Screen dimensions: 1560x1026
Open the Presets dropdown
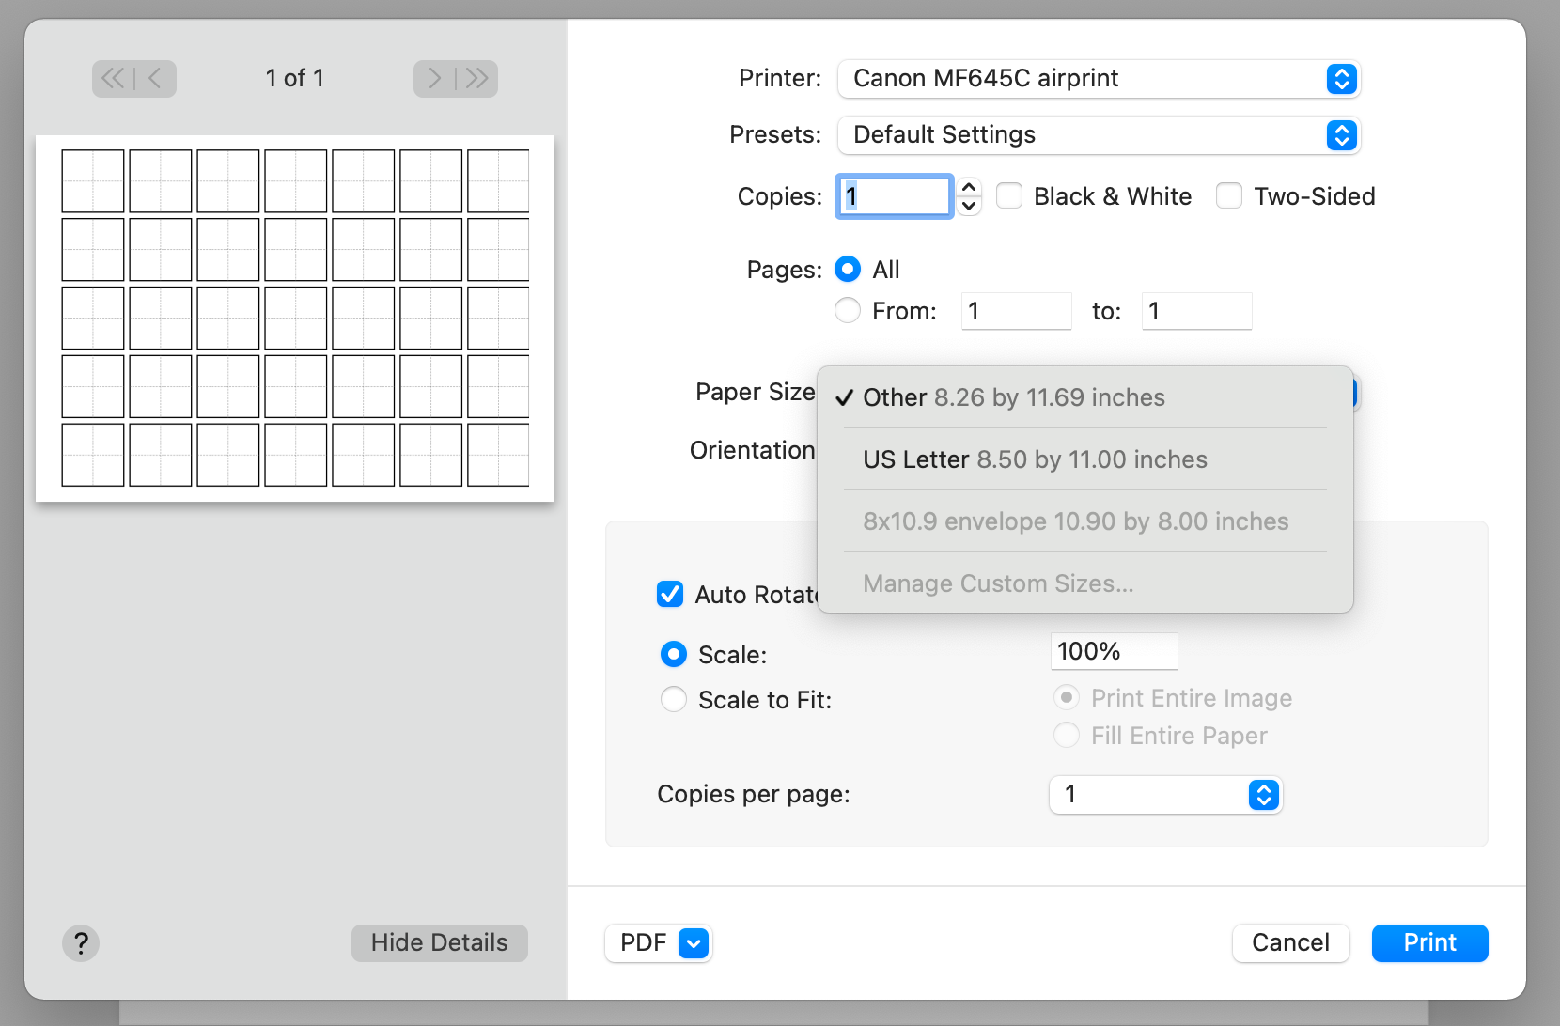pos(1098,134)
